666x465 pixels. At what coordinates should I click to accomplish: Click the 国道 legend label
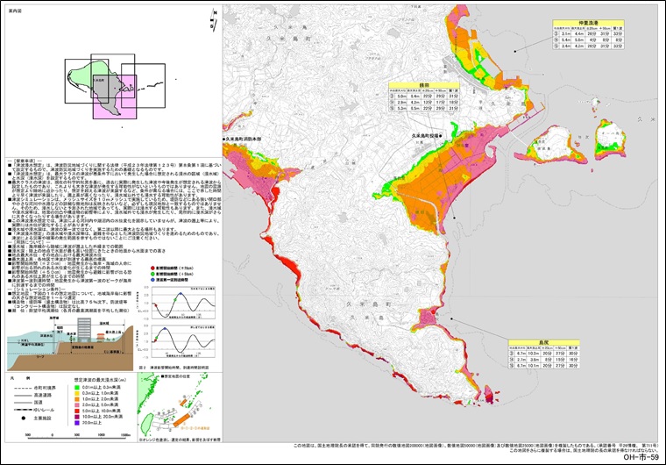click(x=39, y=403)
